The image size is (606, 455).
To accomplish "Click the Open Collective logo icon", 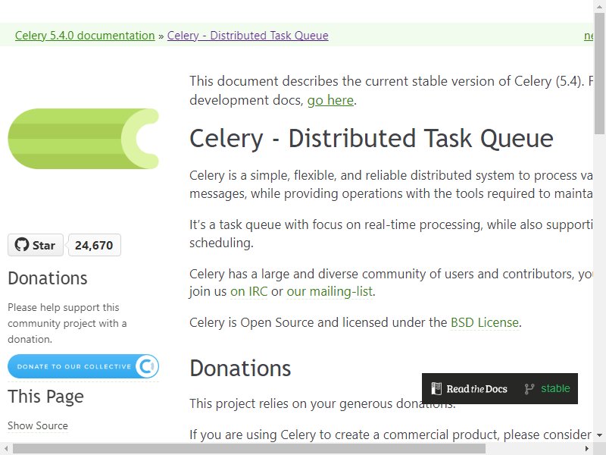I will 147,366.
